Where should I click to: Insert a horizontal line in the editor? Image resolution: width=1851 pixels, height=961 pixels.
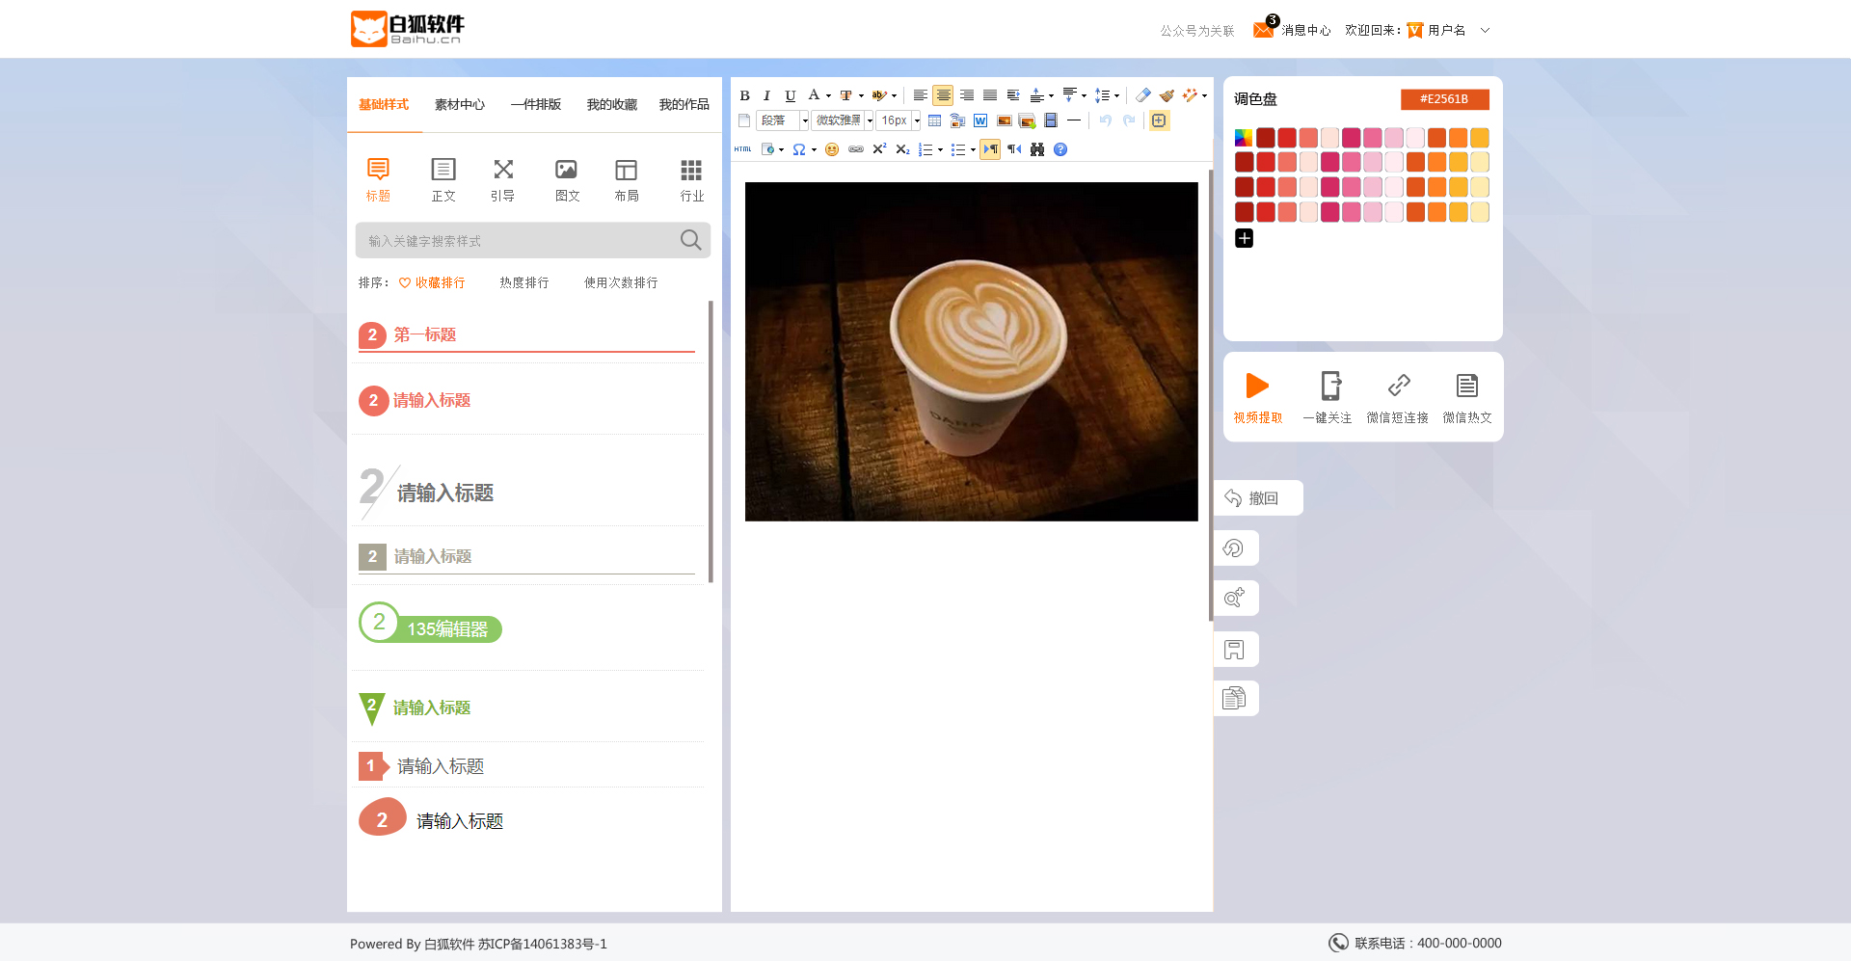coord(1074,120)
